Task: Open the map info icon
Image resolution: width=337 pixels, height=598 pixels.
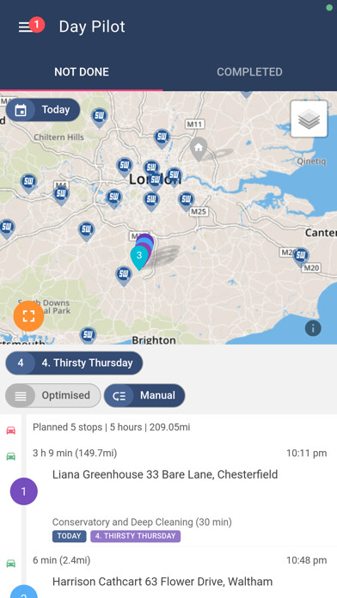Action: point(313,328)
